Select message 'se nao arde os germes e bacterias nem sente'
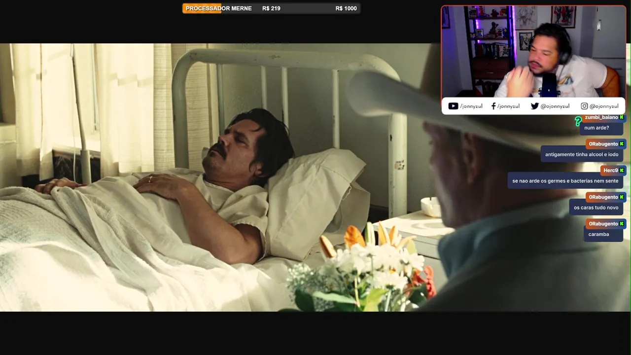The height and width of the screenshot is (355, 631). click(565, 181)
